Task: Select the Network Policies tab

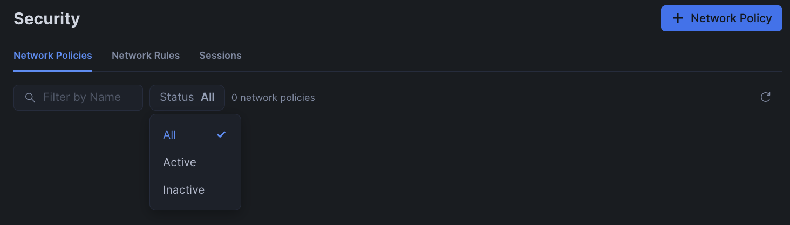Action: pos(53,56)
